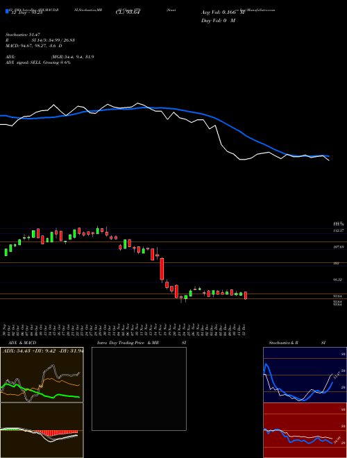Image resolution: width=347 pixels, height=458 pixels.
Task: Click the blue Stochastics chart panel
Action: pyautogui.click(x=305, y=375)
